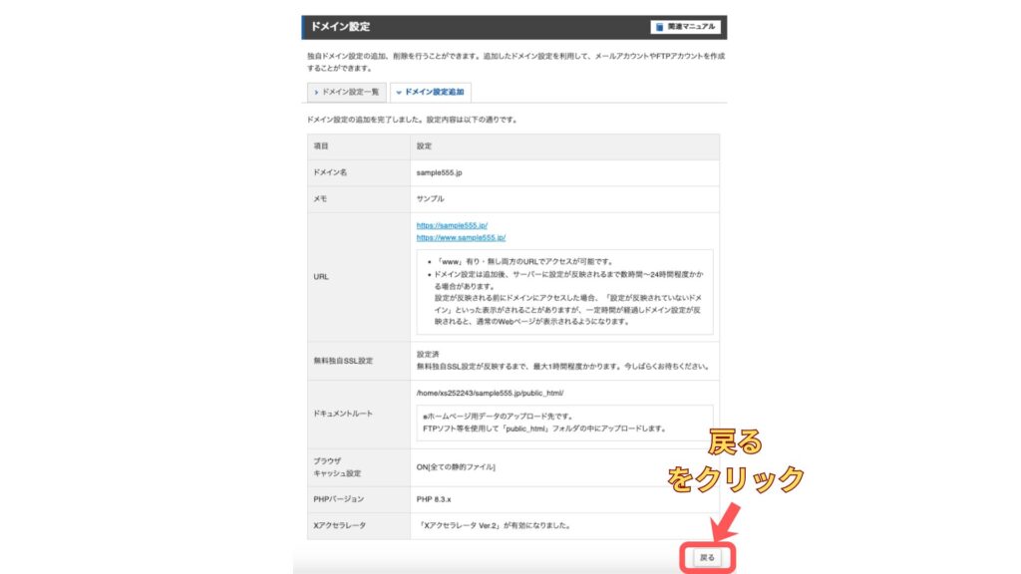The width and height of the screenshot is (1021, 574).
Task: Open the https://www.sample555.jp/ link
Action: [x=461, y=238]
